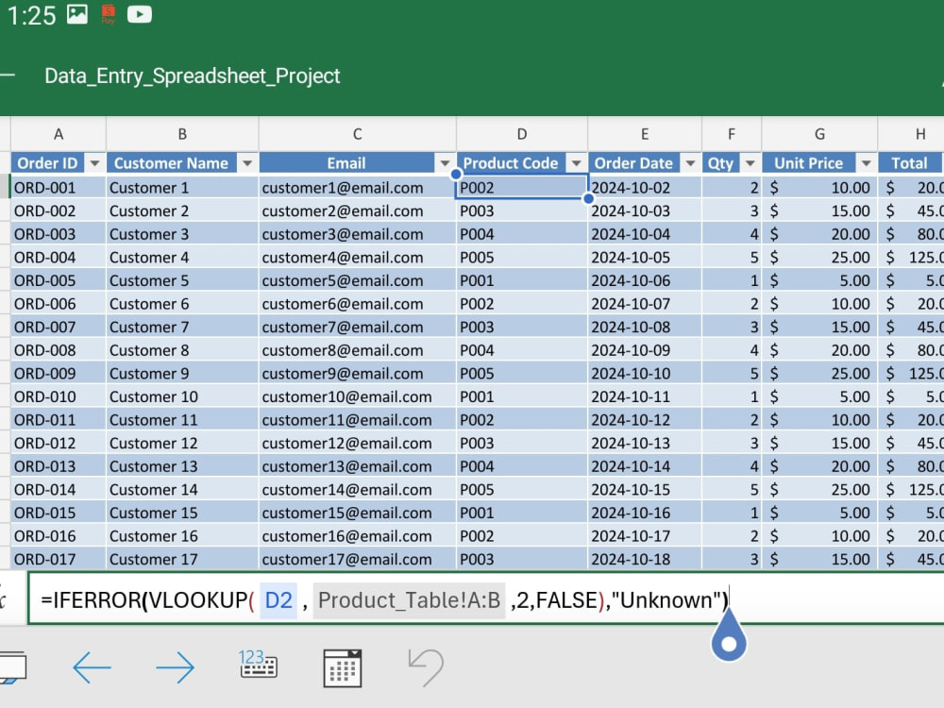Select cell customer10@email.com

click(357, 396)
